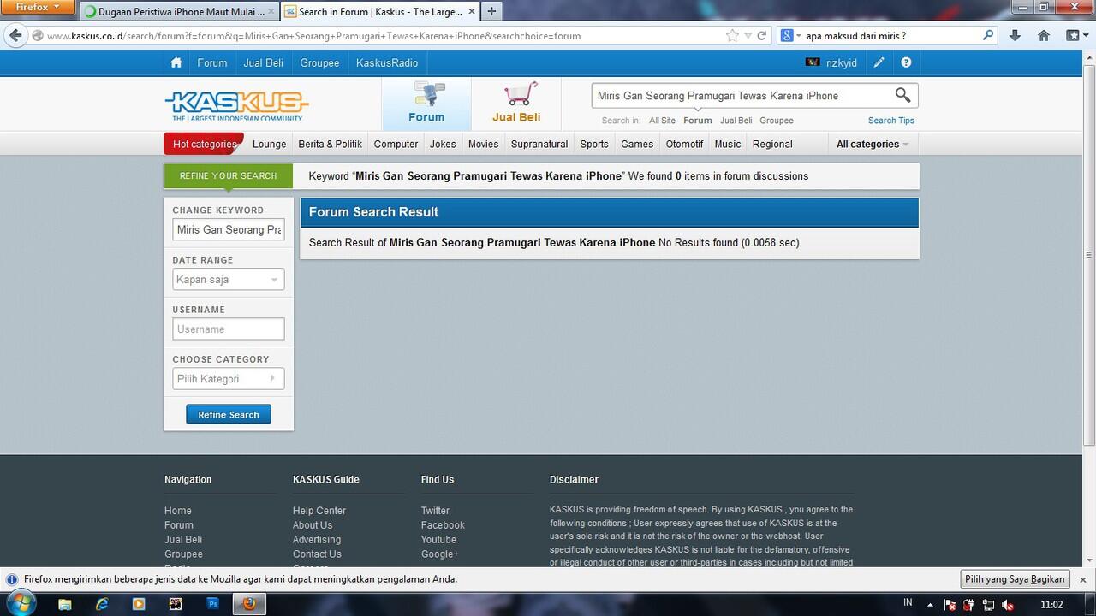Click the Google search engine icon
The image size is (1096, 616).
click(x=786, y=35)
